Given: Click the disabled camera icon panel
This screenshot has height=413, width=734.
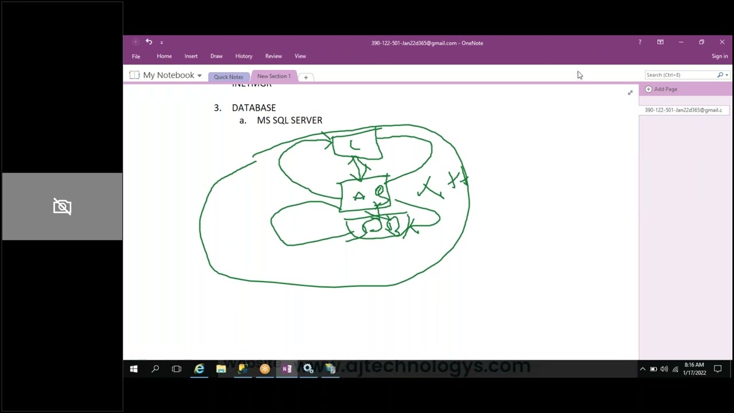Looking at the screenshot, I should [62, 206].
